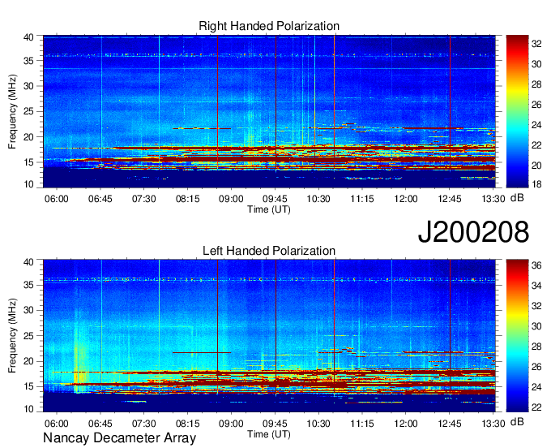
Task: Click the "dB" unit below Left Handed colorbar
Action: [517, 421]
